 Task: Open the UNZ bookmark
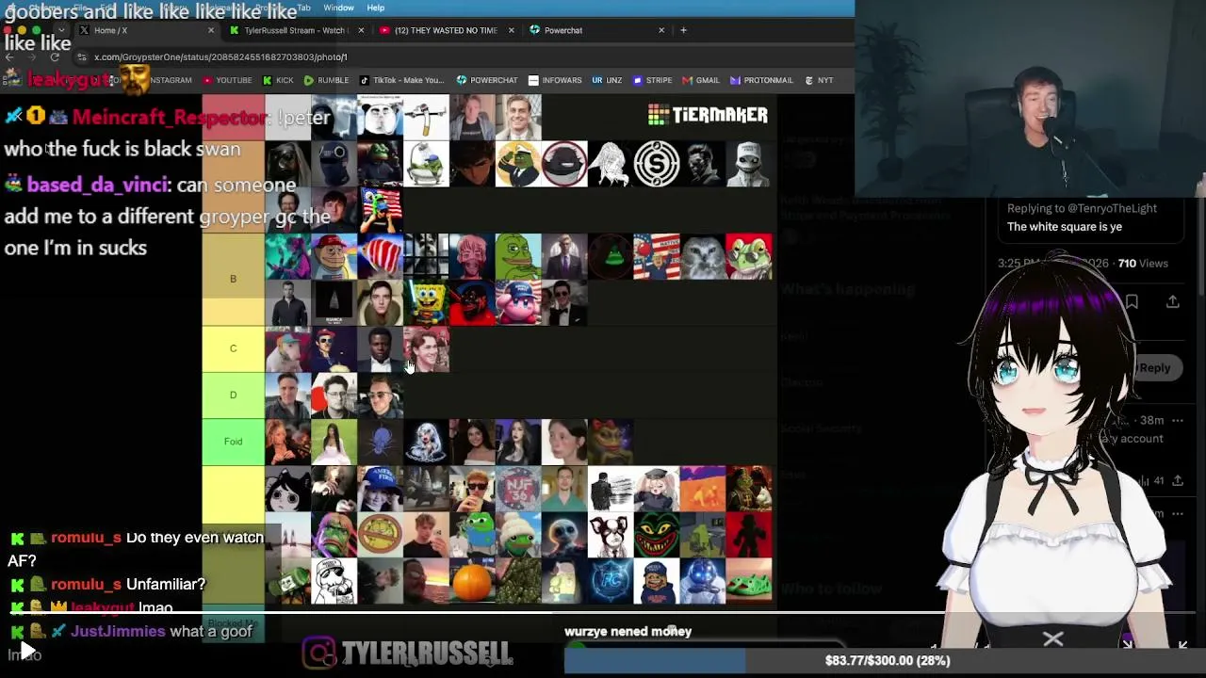click(x=607, y=80)
